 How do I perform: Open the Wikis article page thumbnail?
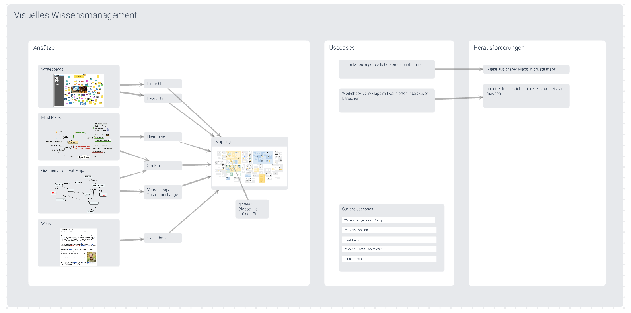coord(79,247)
